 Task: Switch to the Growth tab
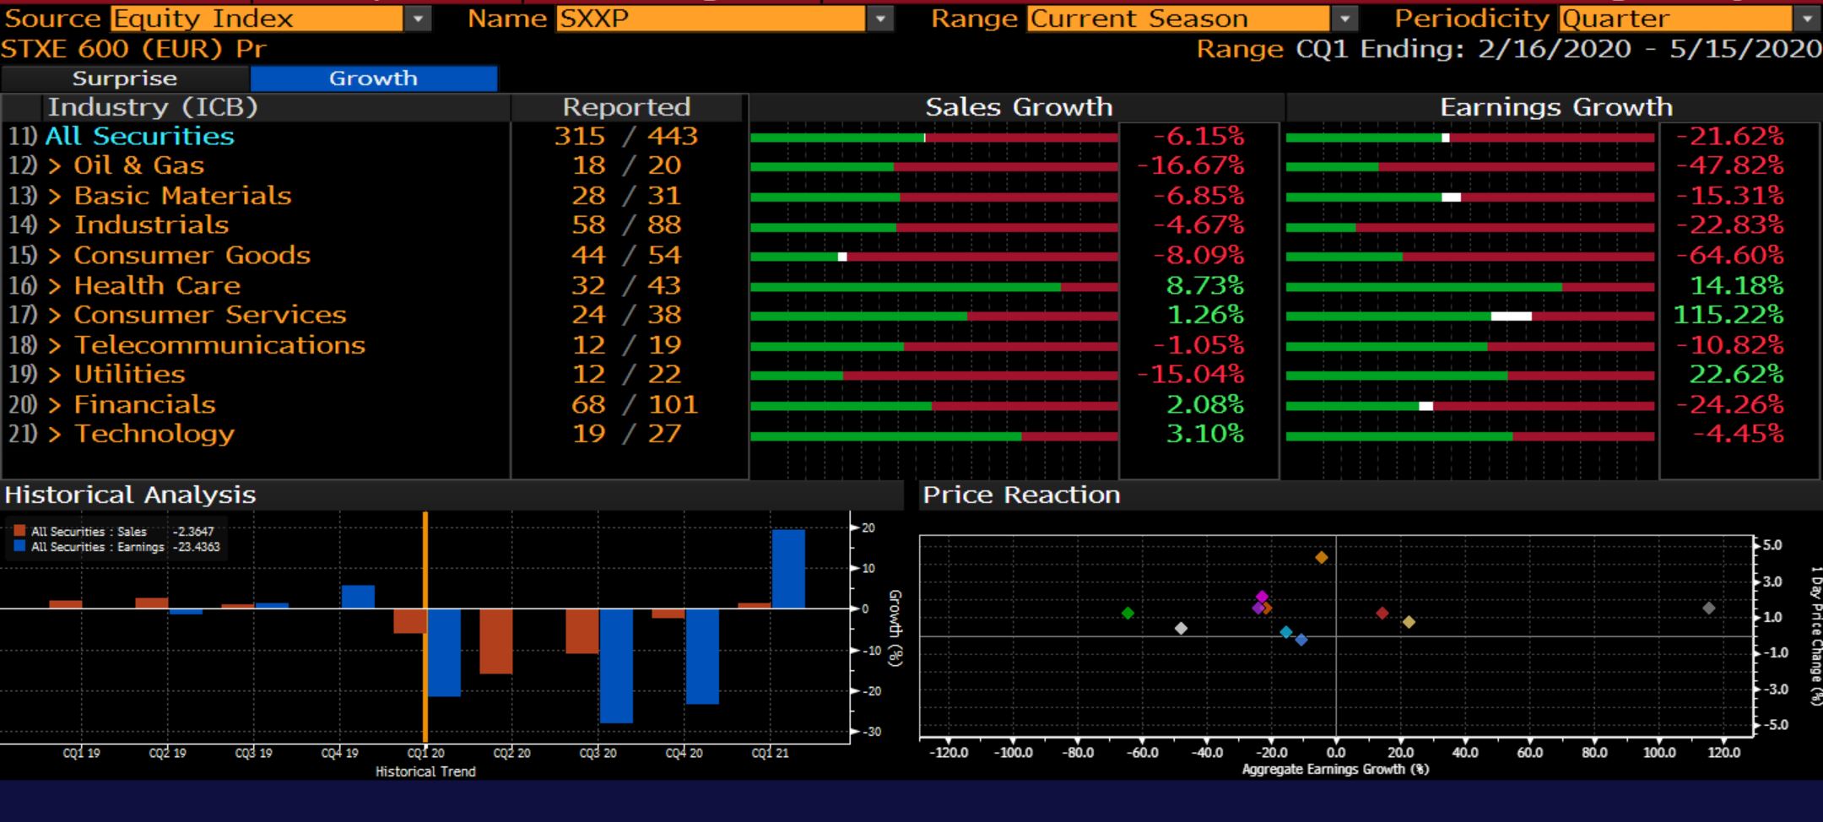click(374, 78)
